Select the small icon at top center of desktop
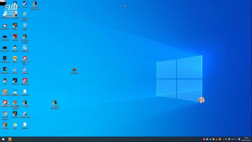 click(x=124, y=5)
